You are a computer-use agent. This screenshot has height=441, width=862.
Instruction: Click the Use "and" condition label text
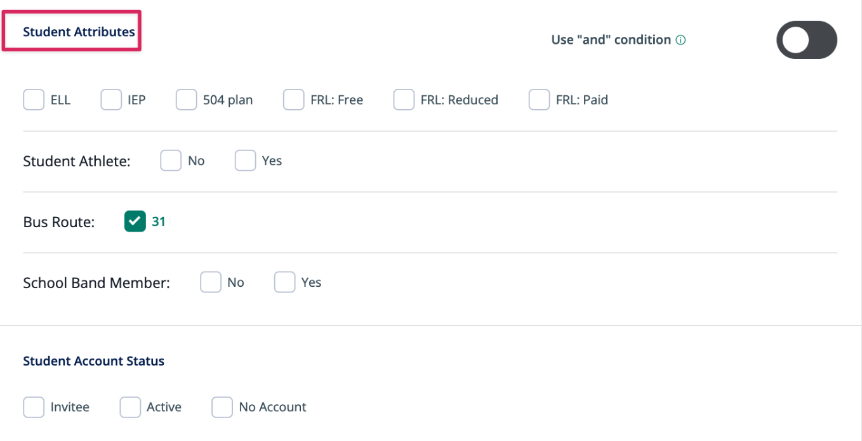click(x=611, y=39)
